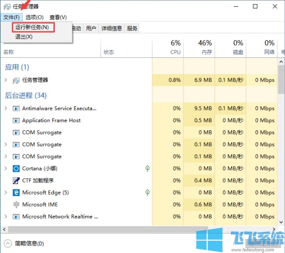Click the Microsoft Network Realtime icon
Viewport: 285px width, 253px height.
tap(16, 217)
